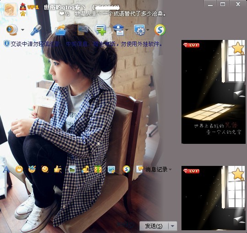
Task: Open the dropdown arrow next to 发送(S)
Action: click(x=173, y=226)
